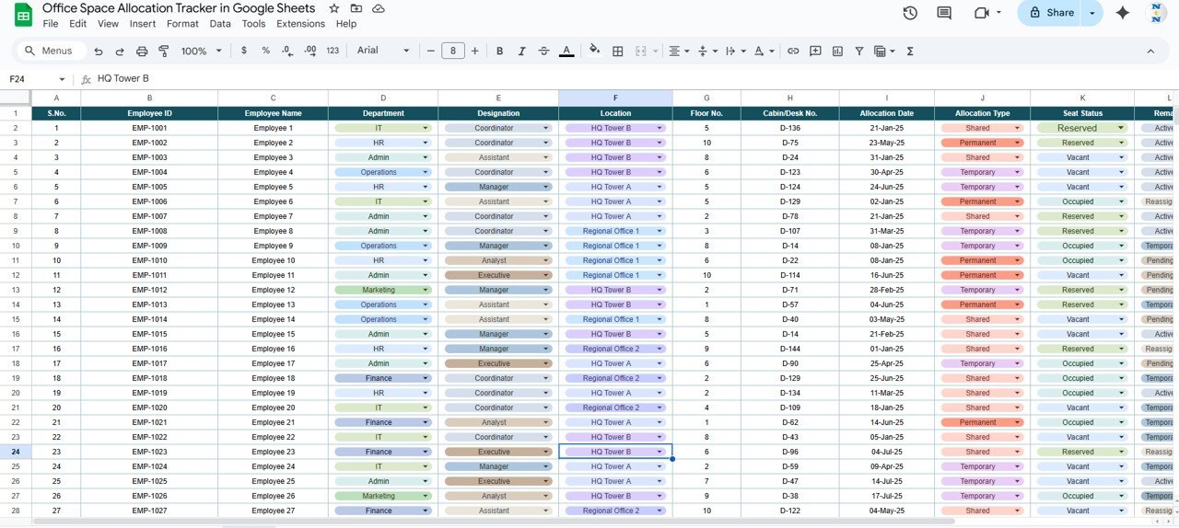Click the borders grid icon
This screenshot has height=528, width=1179.
coord(618,52)
